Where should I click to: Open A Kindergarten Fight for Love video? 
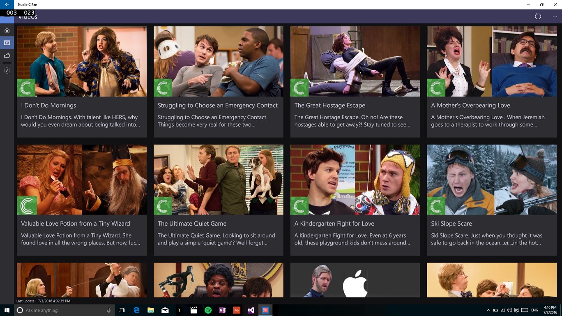(x=355, y=200)
